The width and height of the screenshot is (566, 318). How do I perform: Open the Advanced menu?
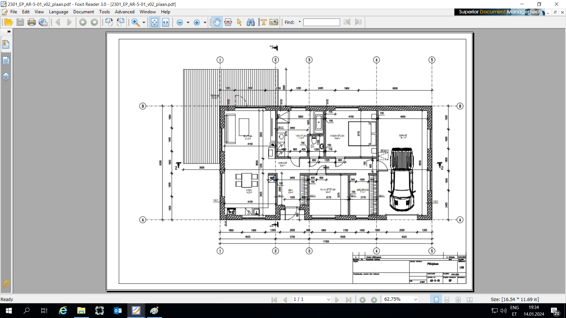[124, 12]
